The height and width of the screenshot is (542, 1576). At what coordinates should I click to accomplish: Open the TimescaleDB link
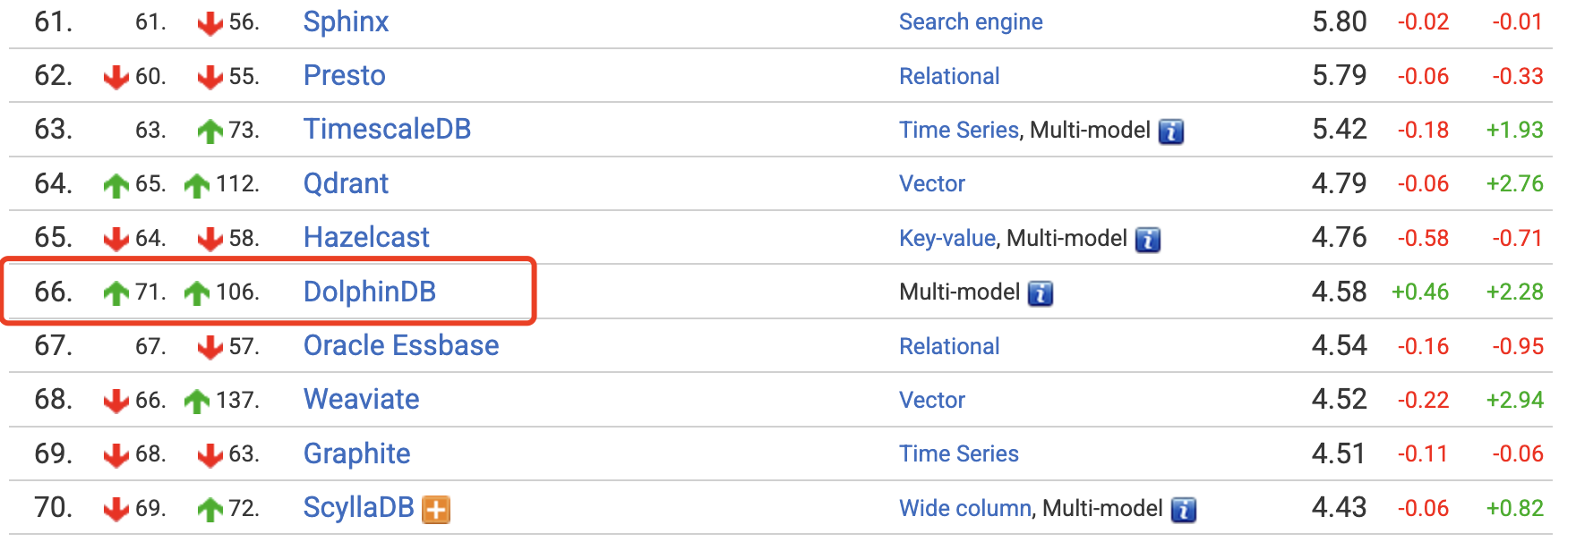[x=387, y=130]
